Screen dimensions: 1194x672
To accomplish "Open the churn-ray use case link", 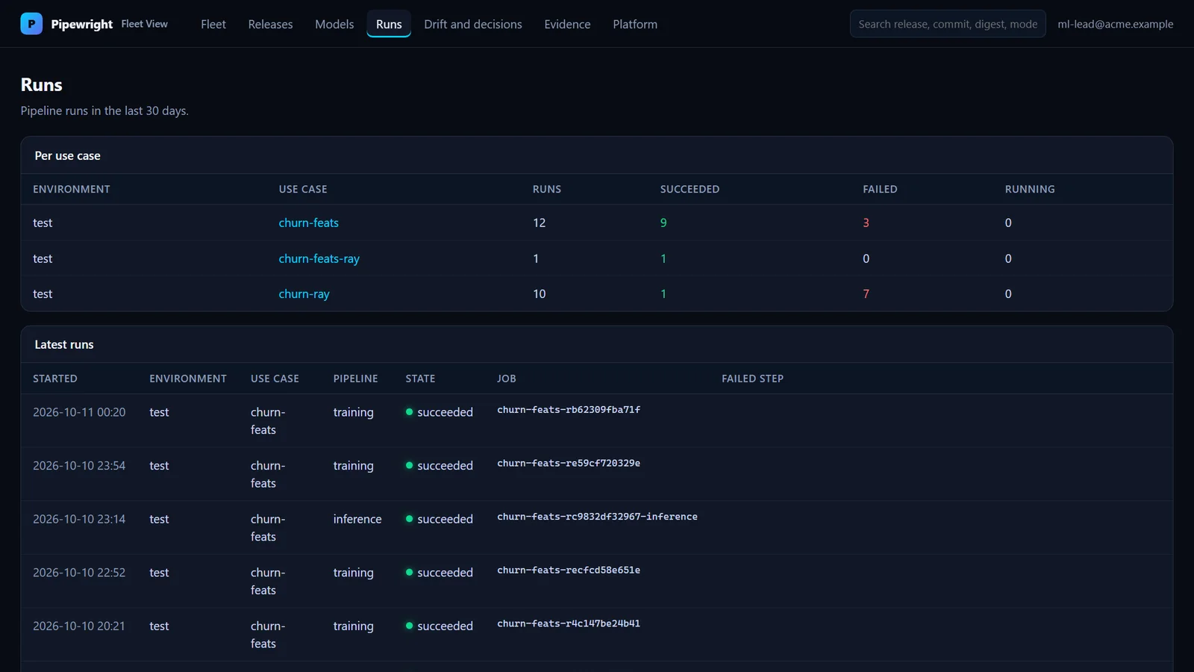I will pyautogui.click(x=304, y=293).
